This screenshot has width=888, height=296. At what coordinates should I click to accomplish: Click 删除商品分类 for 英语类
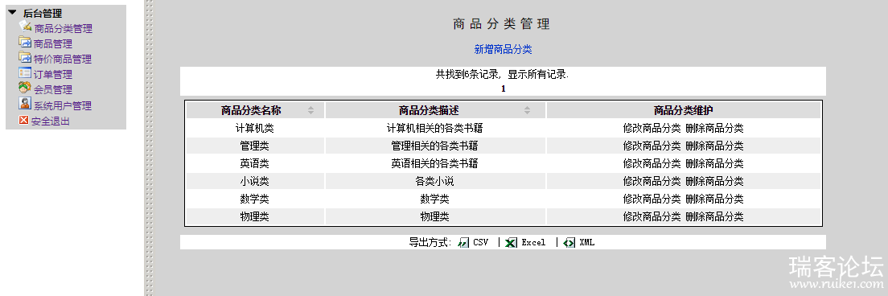(715, 163)
